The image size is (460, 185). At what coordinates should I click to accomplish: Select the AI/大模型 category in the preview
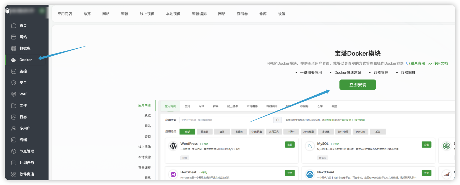[x=308, y=132]
